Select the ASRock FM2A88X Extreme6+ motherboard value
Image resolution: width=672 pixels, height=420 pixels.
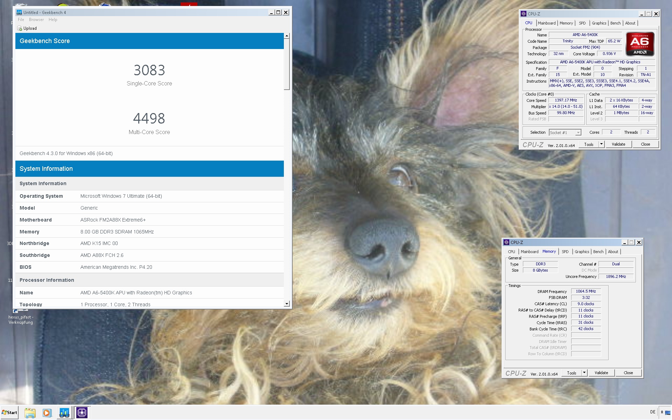click(113, 220)
